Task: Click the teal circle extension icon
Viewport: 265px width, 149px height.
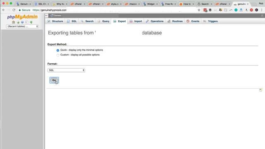Action: pos(236,10)
